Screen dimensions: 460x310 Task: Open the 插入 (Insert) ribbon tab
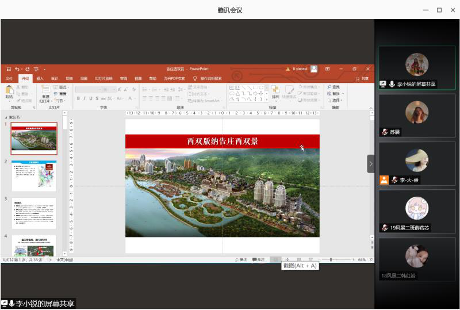pyautogui.click(x=40, y=78)
